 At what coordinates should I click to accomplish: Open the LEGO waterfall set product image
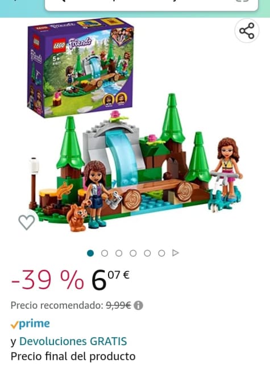pyautogui.click(x=135, y=126)
